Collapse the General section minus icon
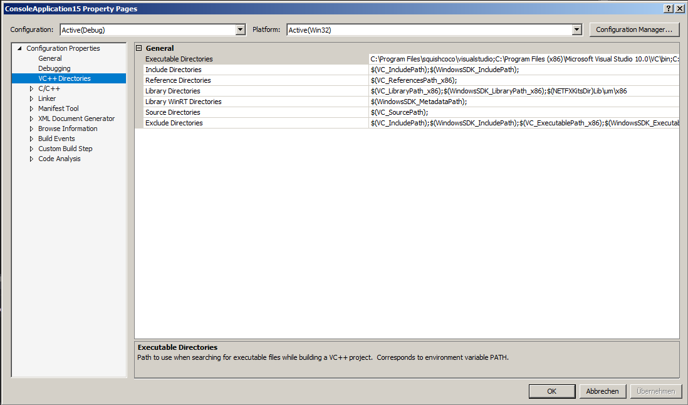 [x=139, y=48]
